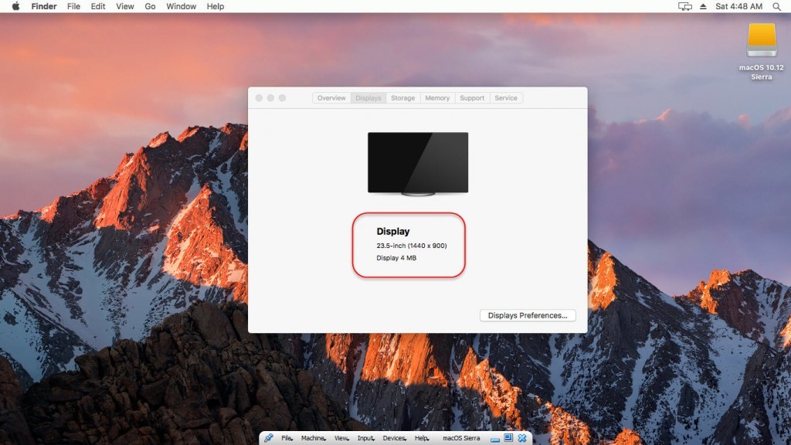Viewport: 791px width, 445px height.
Task: Select the Service tab
Action: [506, 97]
